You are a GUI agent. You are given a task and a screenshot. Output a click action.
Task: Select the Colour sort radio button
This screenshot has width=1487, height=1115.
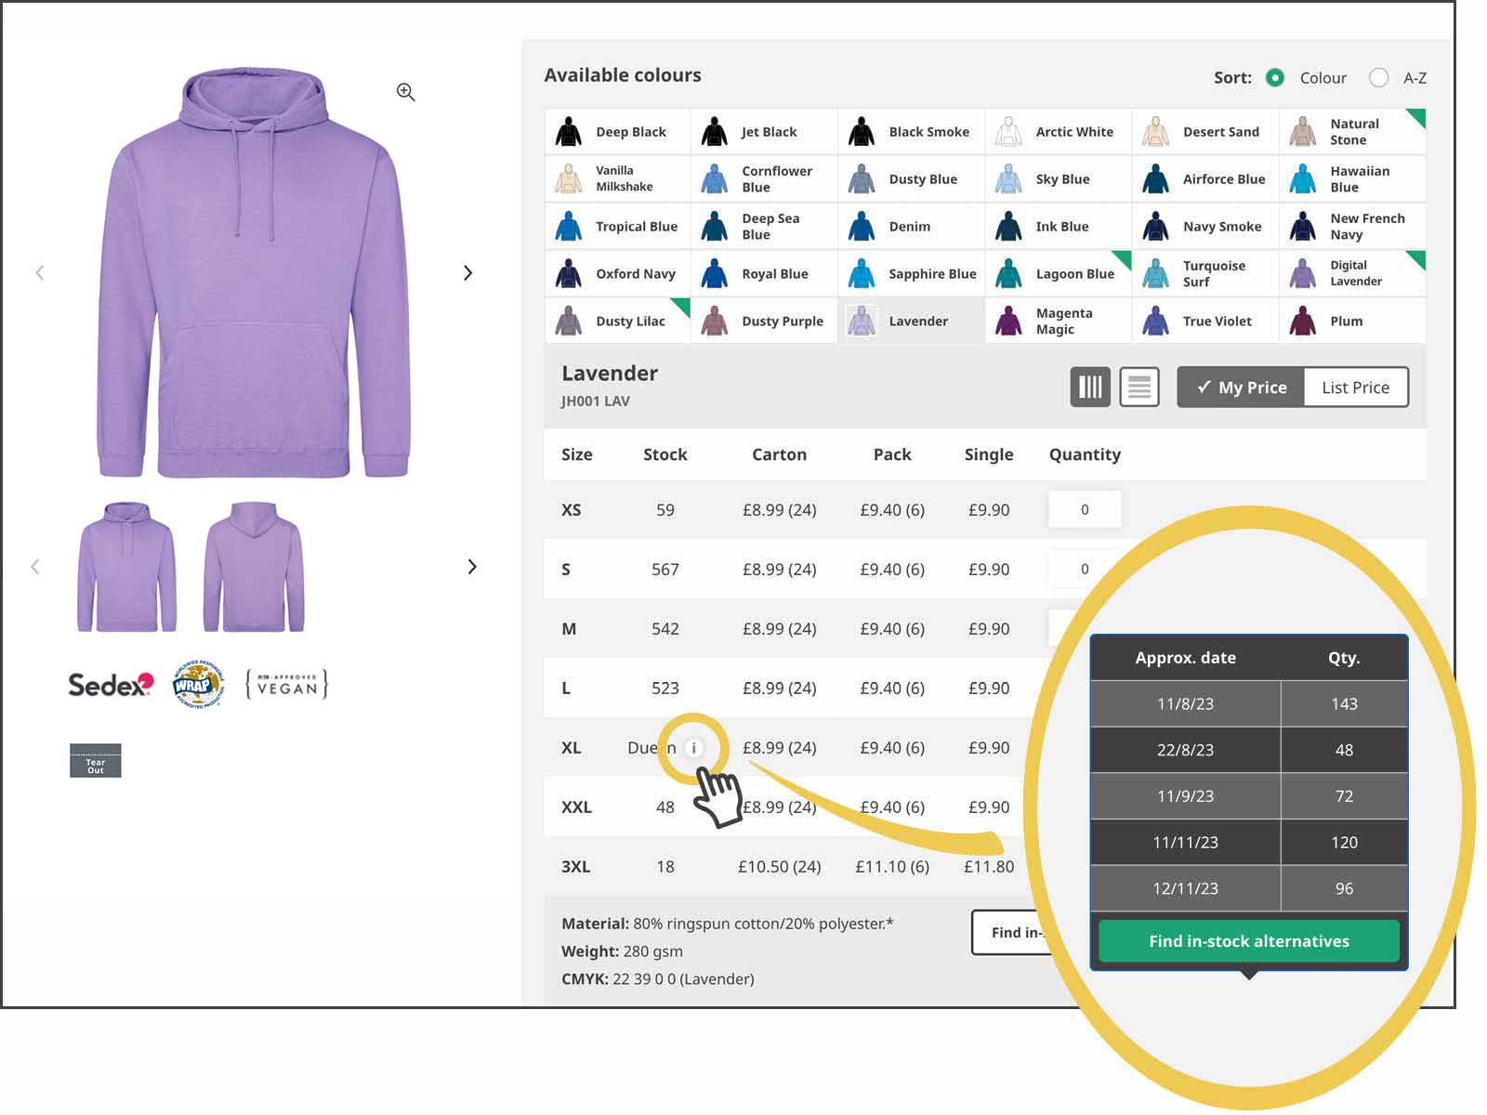click(x=1275, y=78)
